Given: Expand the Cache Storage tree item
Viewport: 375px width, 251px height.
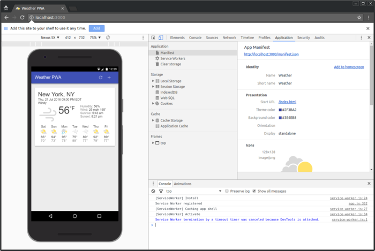Looking at the screenshot, I should (x=153, y=120).
